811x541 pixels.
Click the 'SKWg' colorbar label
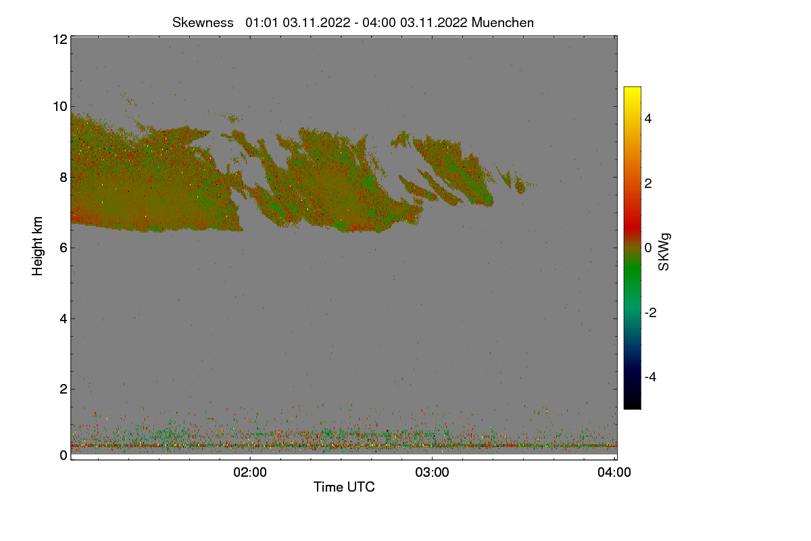click(x=664, y=253)
